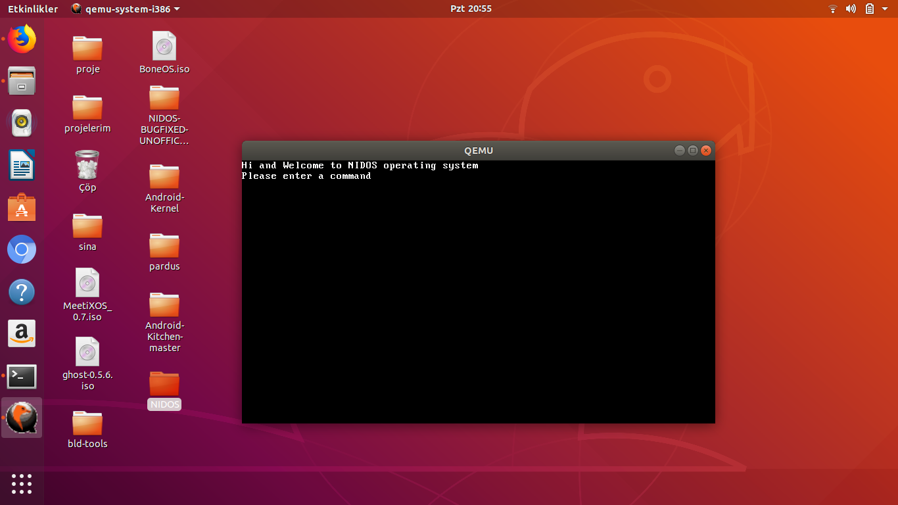Select the NIDOS-BUGFIXED-UNOFFIC folder
Image resolution: width=898 pixels, height=505 pixels.
[164, 115]
